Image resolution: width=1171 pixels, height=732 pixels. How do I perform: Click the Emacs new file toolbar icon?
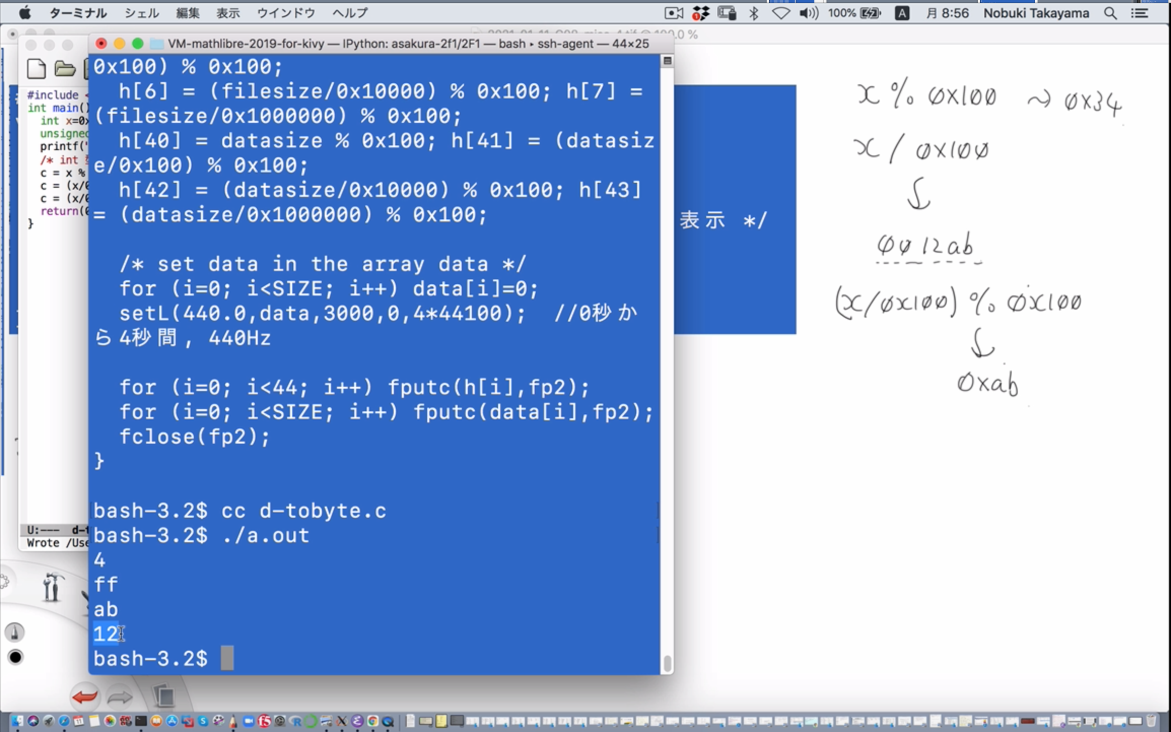tap(36, 69)
